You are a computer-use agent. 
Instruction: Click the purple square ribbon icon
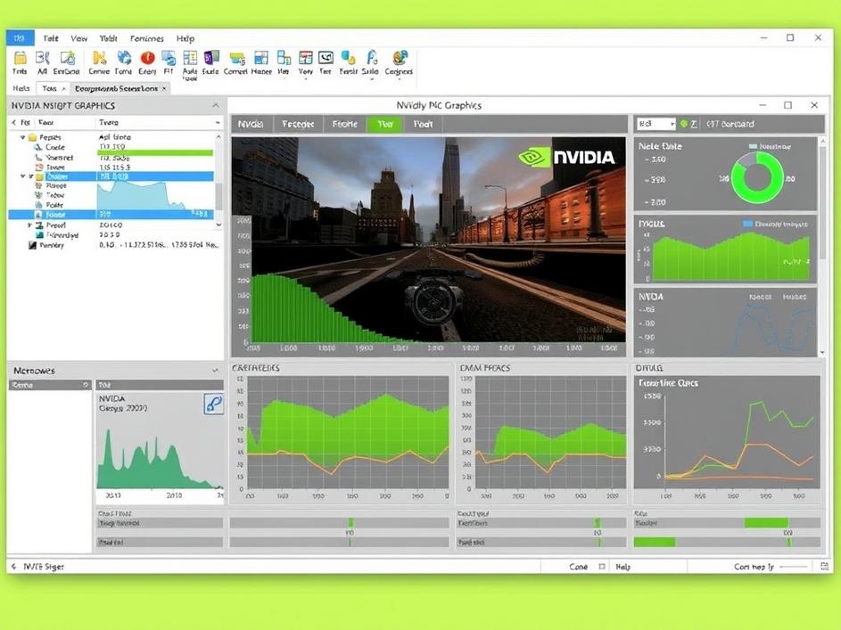(211, 58)
